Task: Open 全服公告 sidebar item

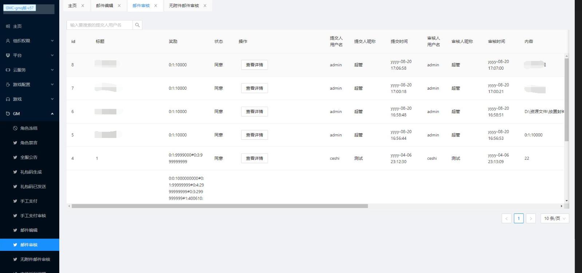Action: click(29, 157)
